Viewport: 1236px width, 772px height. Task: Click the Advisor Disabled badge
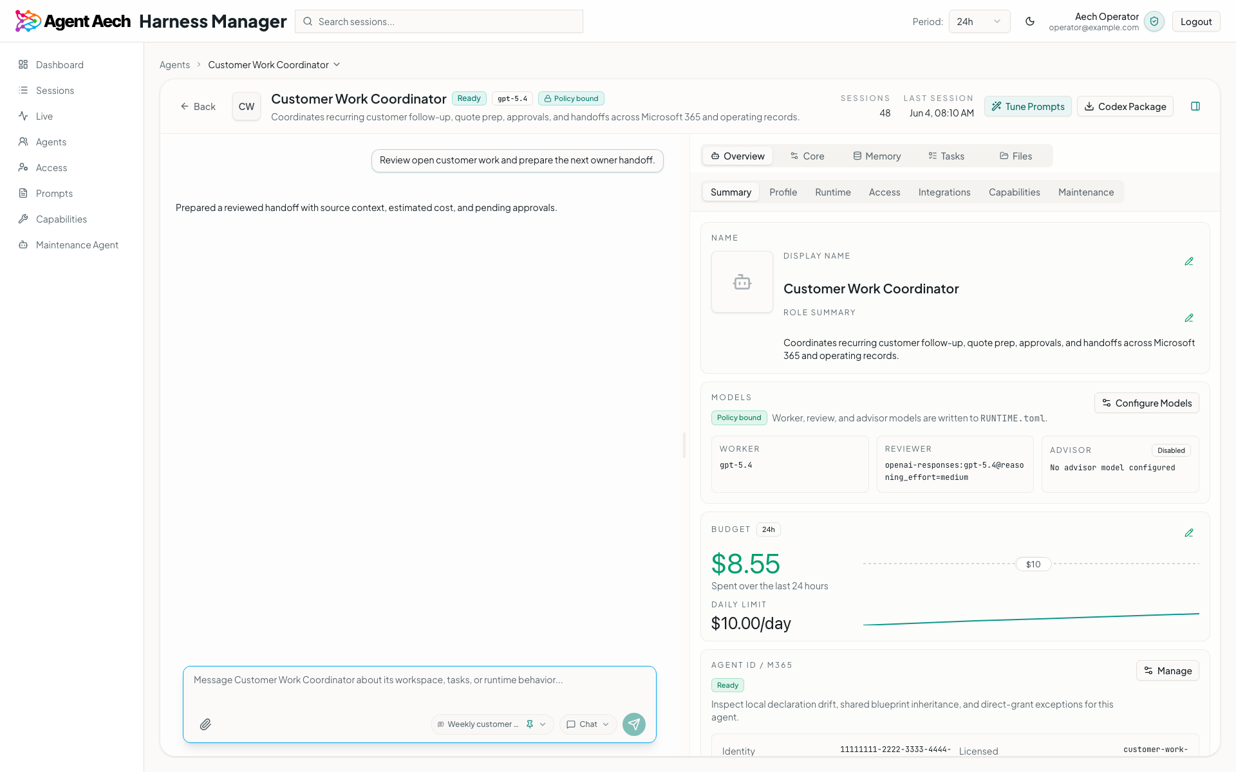point(1171,450)
